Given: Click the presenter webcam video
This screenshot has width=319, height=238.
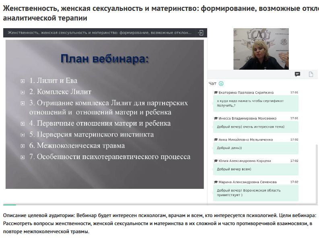Looking at the screenshot, I should [261, 49].
